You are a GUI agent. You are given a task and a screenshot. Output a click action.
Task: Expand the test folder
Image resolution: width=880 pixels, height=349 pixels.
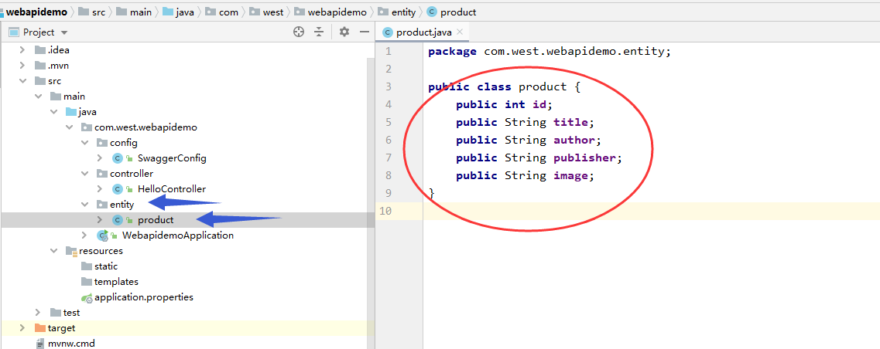38,313
